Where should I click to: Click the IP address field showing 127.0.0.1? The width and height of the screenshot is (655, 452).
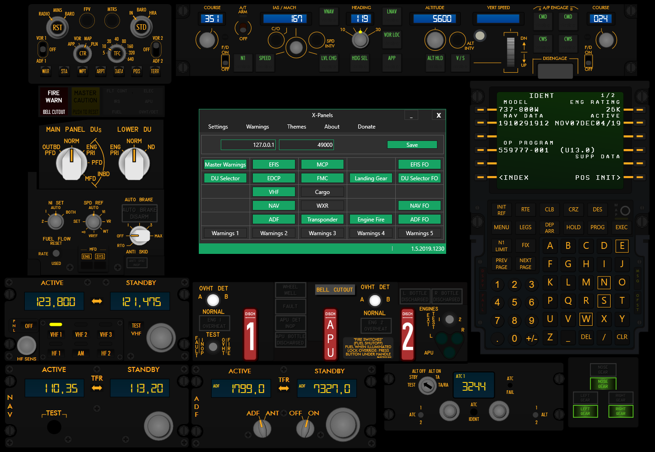coord(248,145)
